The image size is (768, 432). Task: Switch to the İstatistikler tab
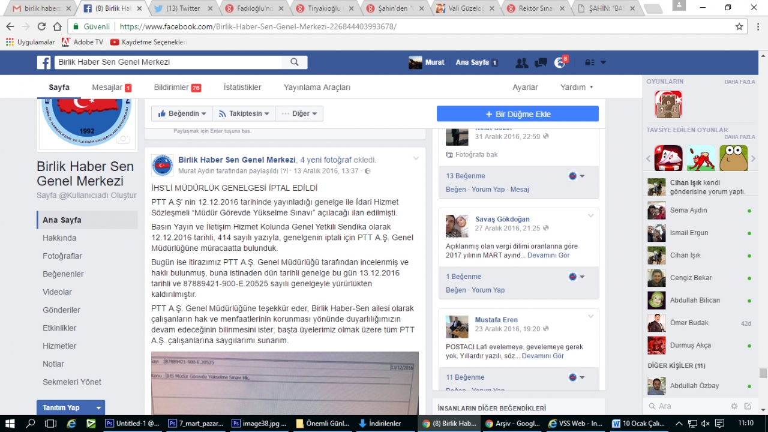[242, 87]
